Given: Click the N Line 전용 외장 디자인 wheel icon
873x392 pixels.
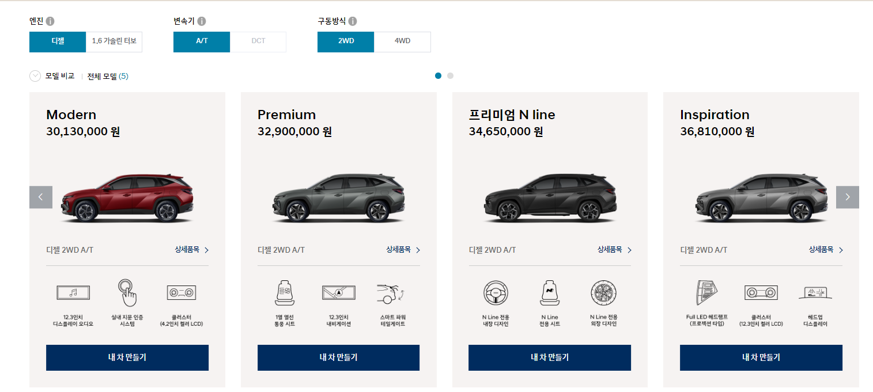Looking at the screenshot, I should coord(603,292).
